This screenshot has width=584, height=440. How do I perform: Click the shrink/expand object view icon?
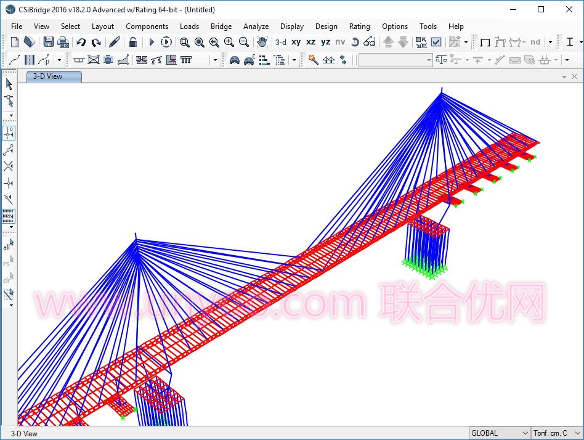(421, 42)
